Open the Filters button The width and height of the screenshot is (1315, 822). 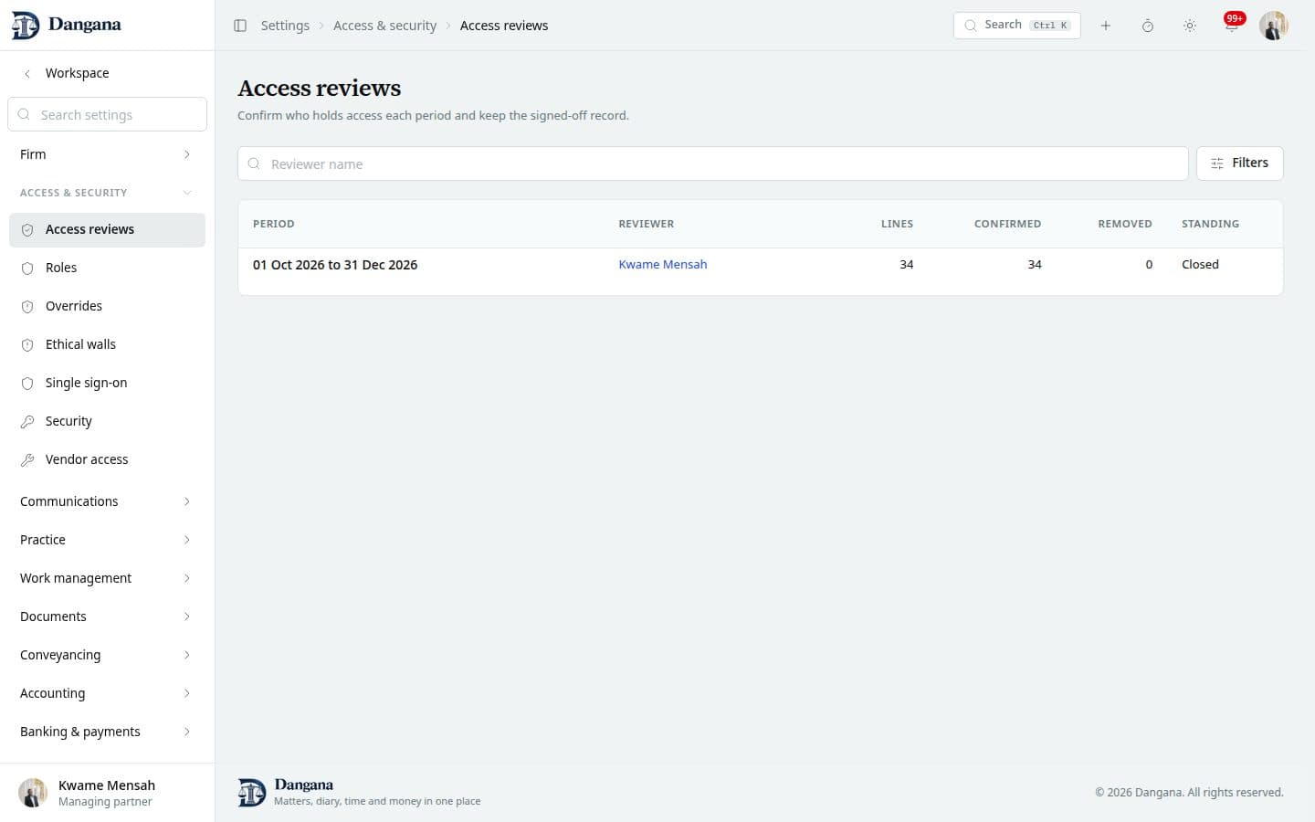1239,163
